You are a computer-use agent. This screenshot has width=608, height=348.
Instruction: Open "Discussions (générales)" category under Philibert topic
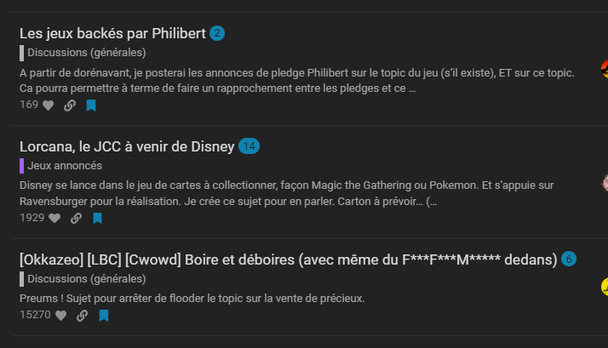click(86, 53)
